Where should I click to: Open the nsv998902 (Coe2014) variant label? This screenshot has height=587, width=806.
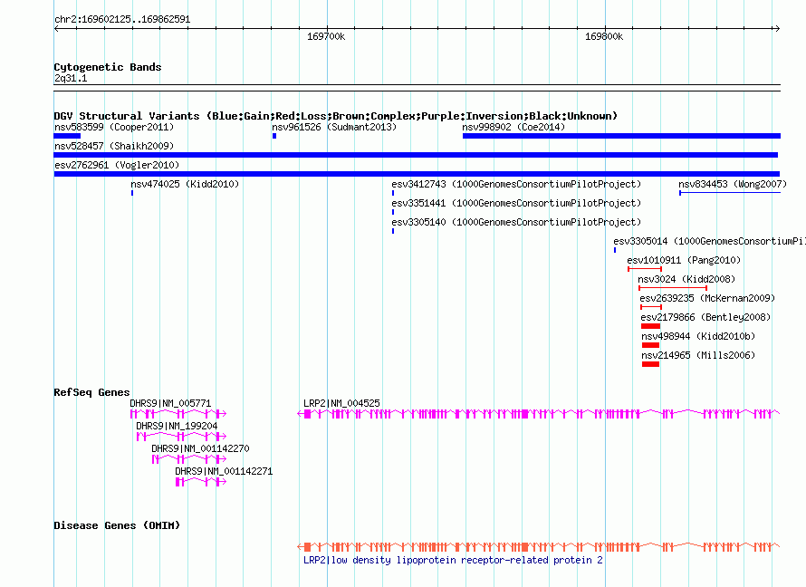[x=513, y=127]
